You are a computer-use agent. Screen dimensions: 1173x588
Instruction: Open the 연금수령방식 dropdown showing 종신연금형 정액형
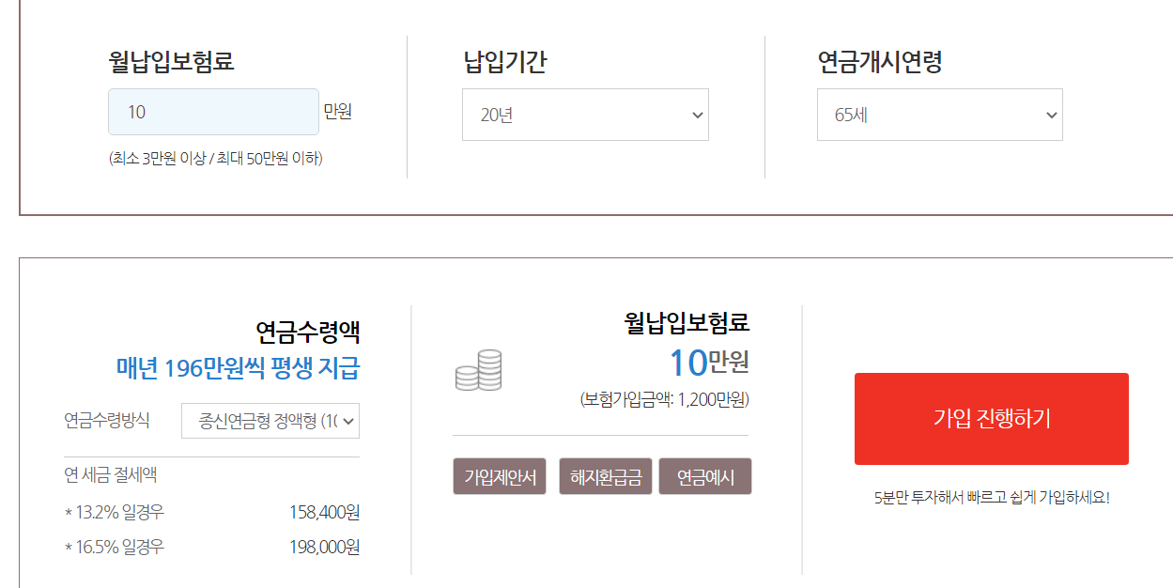(270, 421)
